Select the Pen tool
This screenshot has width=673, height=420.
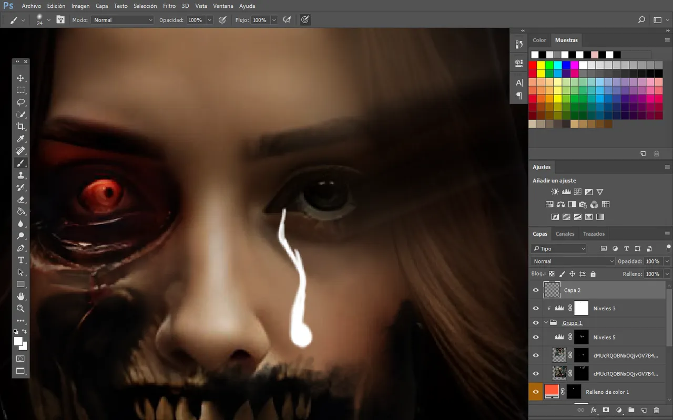pos(21,248)
